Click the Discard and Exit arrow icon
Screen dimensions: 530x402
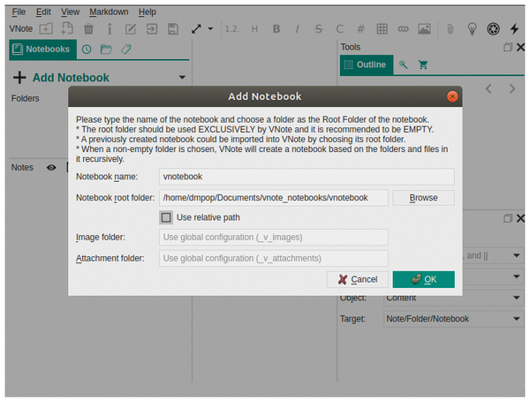[152, 29]
